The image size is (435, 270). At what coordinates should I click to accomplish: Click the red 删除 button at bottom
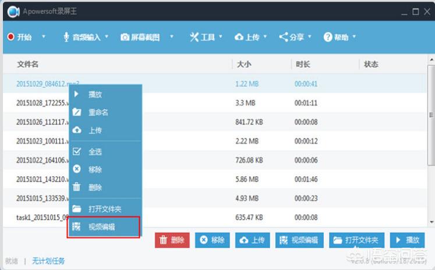[x=172, y=240]
